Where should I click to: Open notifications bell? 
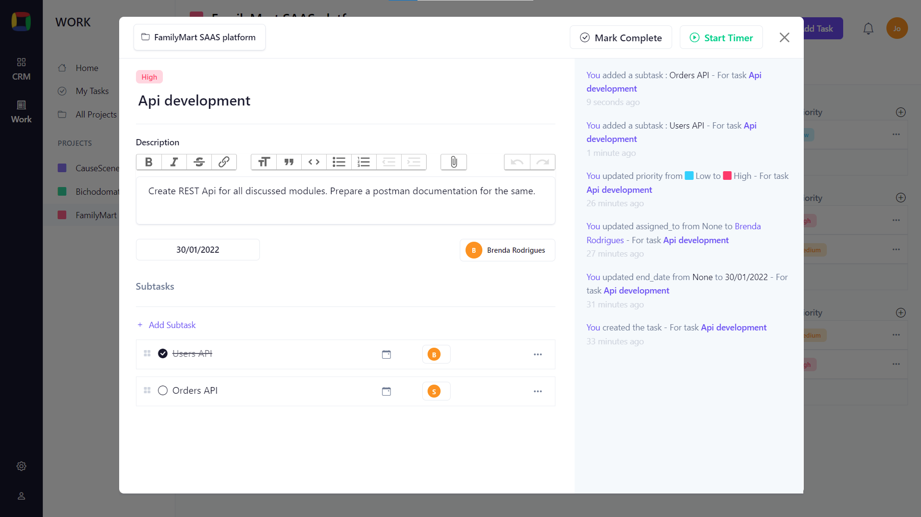point(868,29)
